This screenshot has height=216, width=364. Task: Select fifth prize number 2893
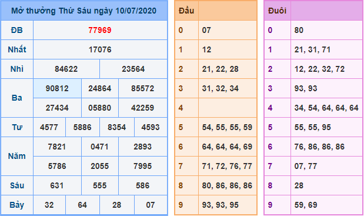[x=142, y=147]
